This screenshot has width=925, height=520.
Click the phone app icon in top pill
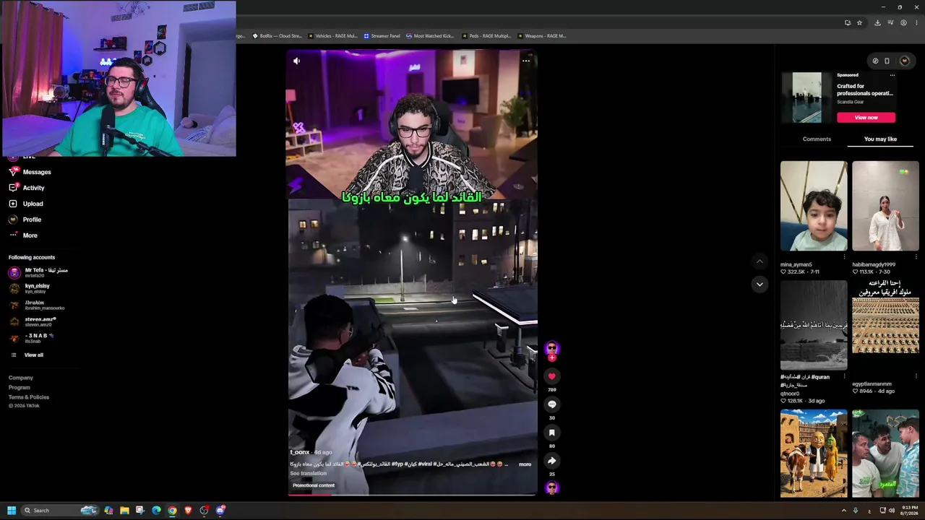(887, 61)
